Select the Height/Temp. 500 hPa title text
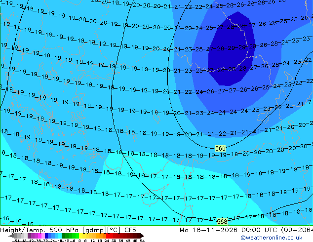Viewport: 313px width, 242px height. pos(40,230)
